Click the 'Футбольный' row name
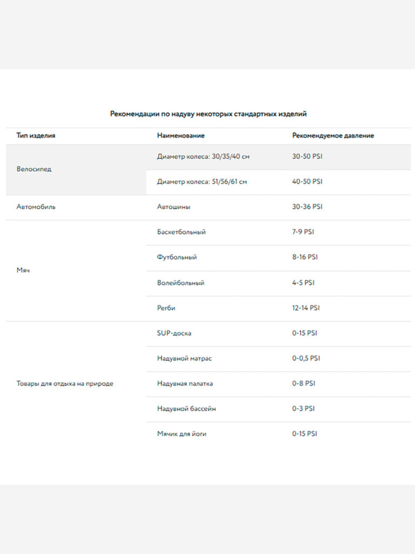The image size is (415, 554). pyautogui.click(x=177, y=258)
